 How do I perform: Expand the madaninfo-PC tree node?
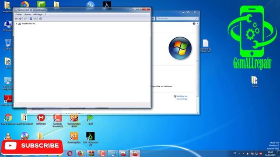[16, 24]
